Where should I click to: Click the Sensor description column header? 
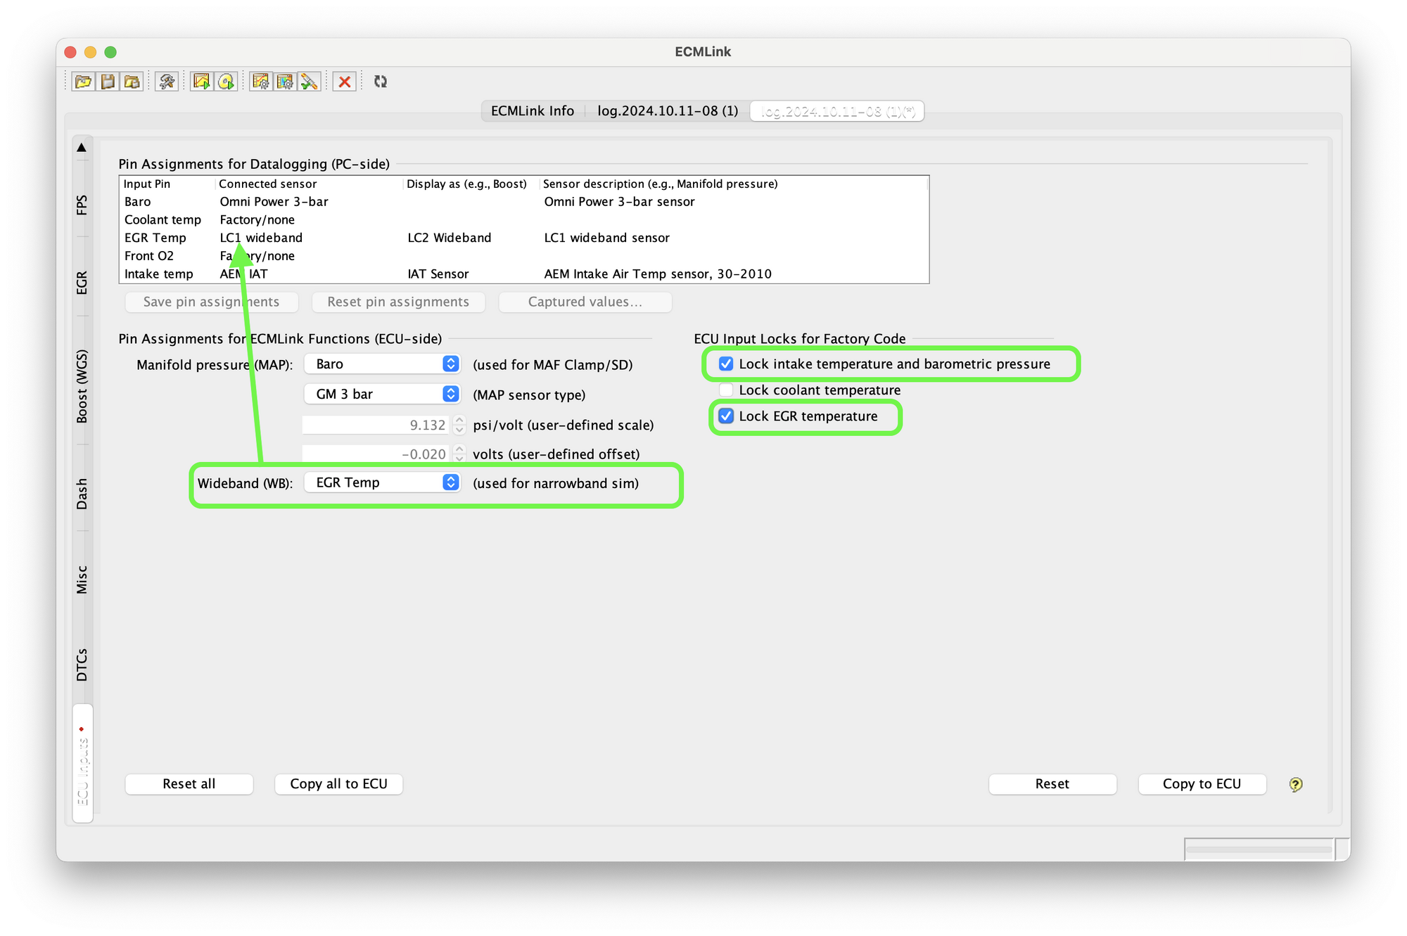(x=734, y=184)
